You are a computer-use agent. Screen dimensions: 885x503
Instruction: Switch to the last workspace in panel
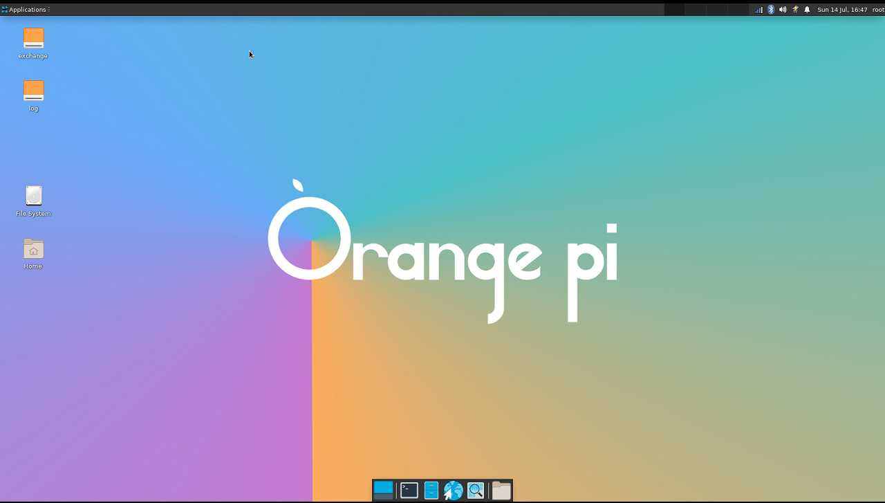737,10
